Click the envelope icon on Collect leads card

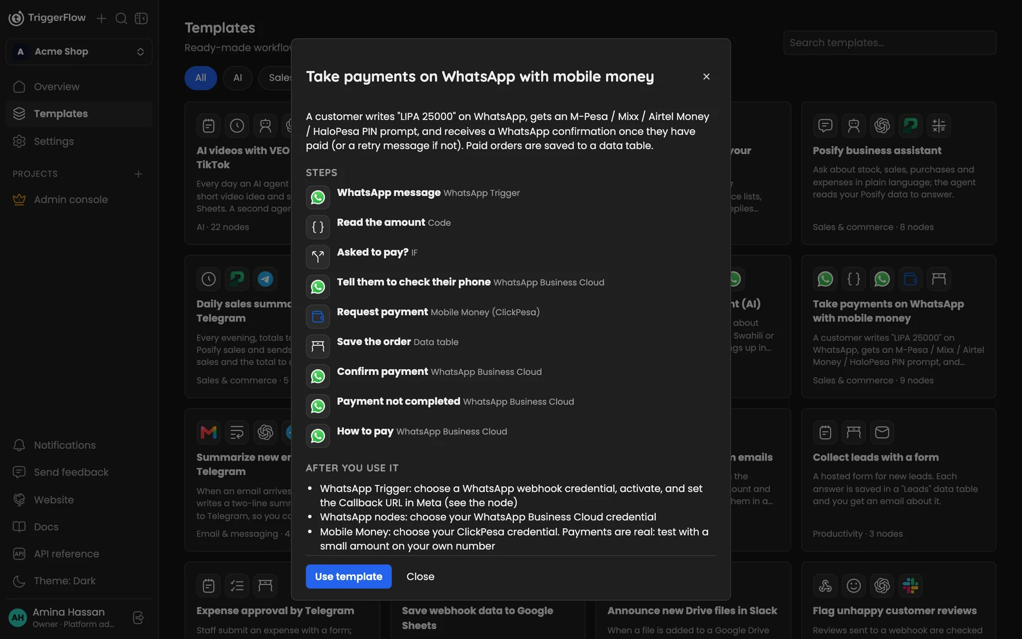pos(882,432)
